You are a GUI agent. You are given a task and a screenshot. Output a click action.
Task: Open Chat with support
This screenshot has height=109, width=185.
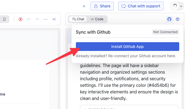click(141, 6)
